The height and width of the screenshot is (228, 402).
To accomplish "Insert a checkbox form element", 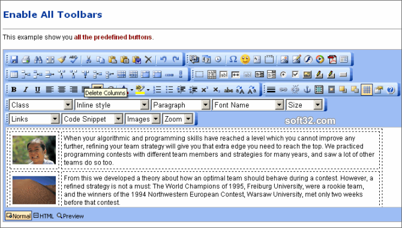I will click(x=295, y=74).
